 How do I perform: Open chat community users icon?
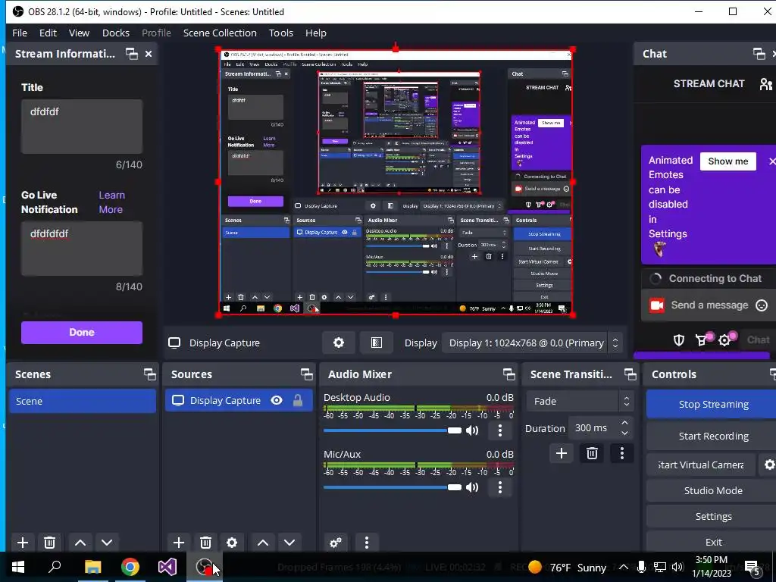[765, 83]
